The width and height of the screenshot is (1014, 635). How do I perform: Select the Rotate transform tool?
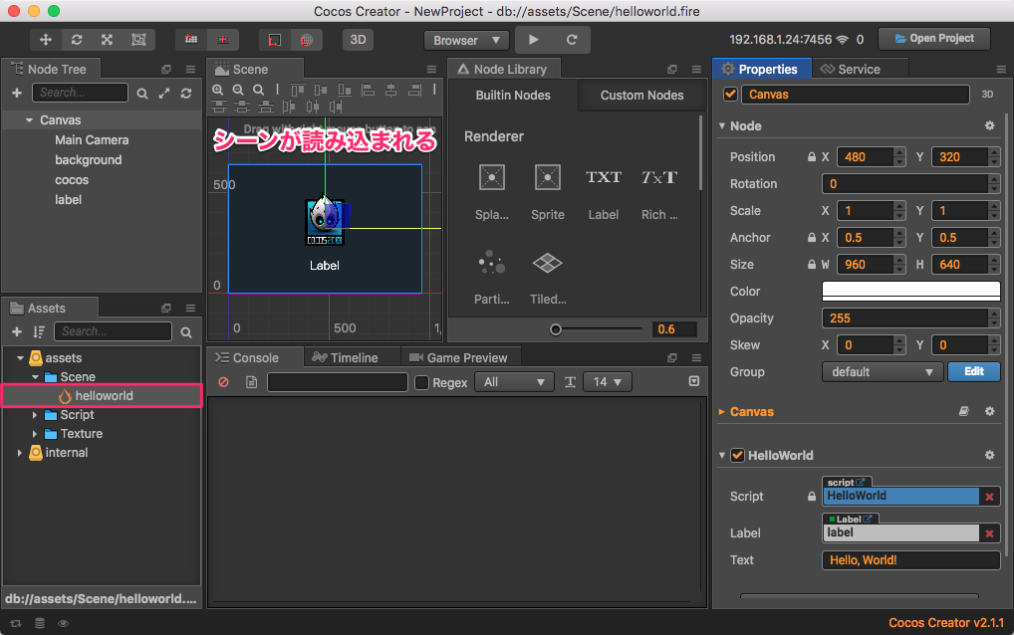pos(77,40)
